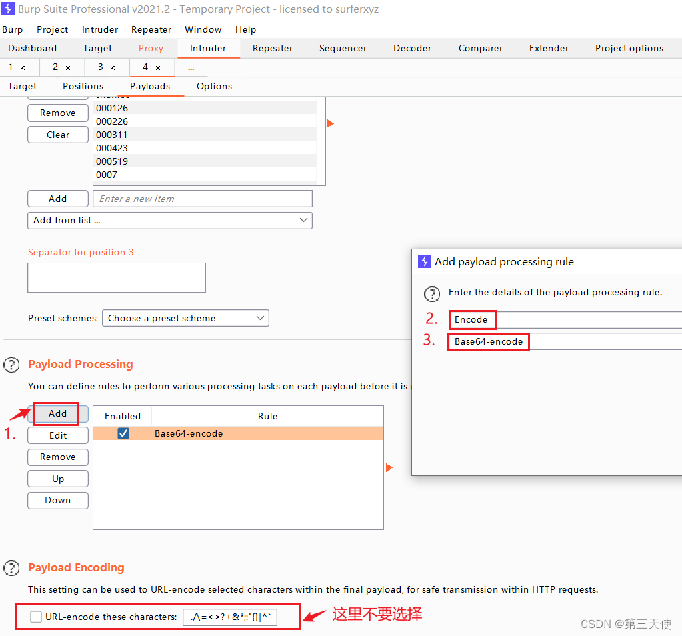Open the Positions sub-tab
This screenshot has height=636, width=682.
click(x=83, y=86)
